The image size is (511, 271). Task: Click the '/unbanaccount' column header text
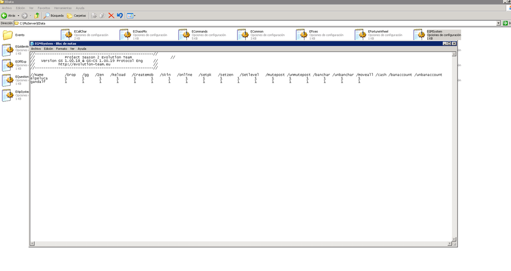[428, 75]
